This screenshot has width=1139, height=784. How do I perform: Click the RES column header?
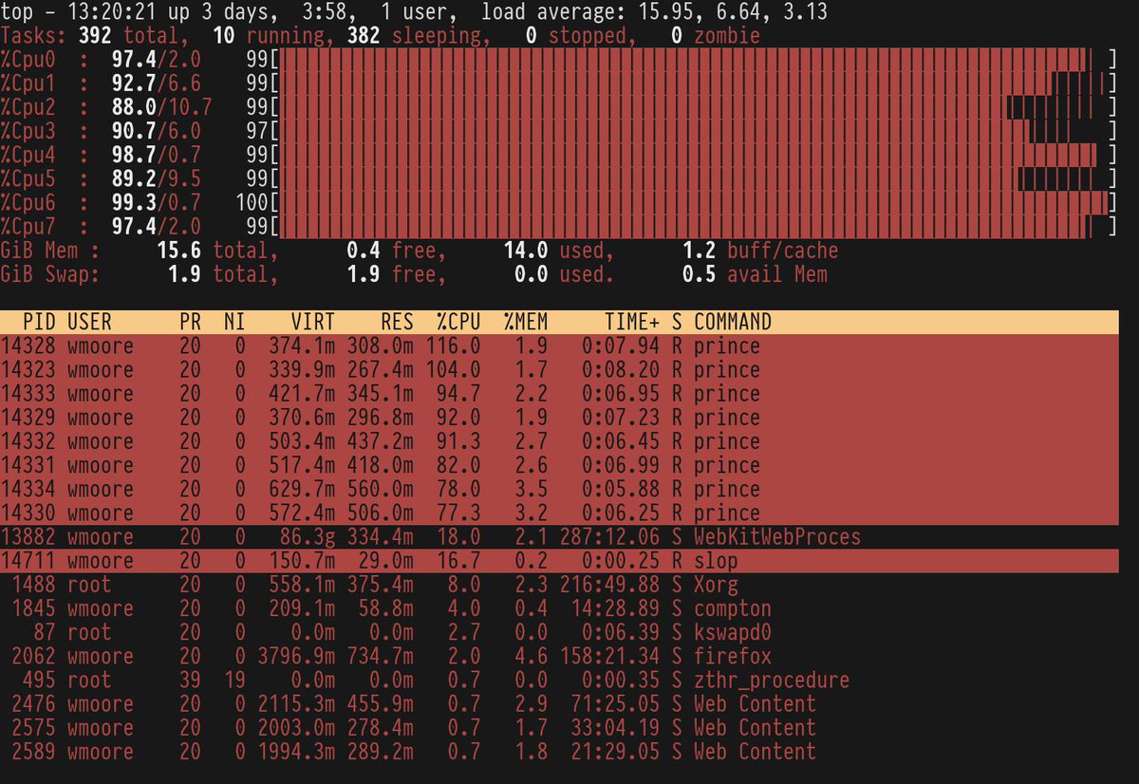(396, 322)
